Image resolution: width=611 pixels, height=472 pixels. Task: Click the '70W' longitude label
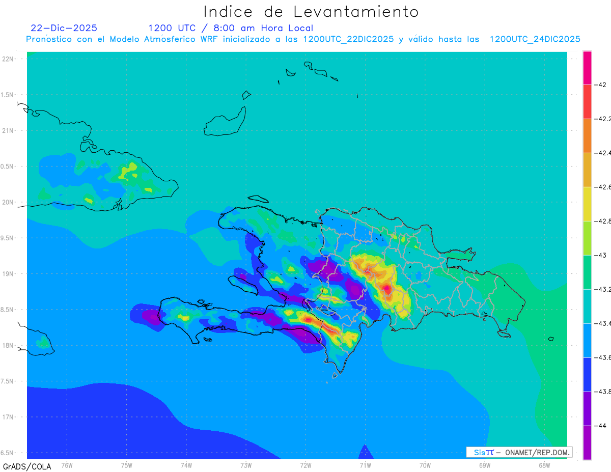coord(425,465)
